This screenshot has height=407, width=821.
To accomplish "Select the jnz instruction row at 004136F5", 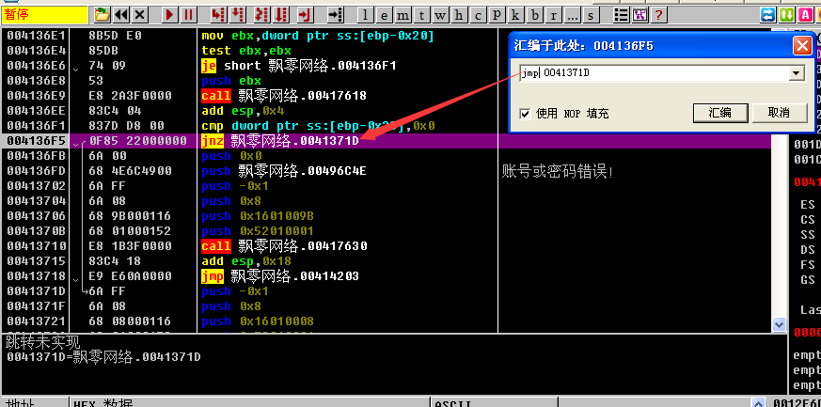I will 386,141.
